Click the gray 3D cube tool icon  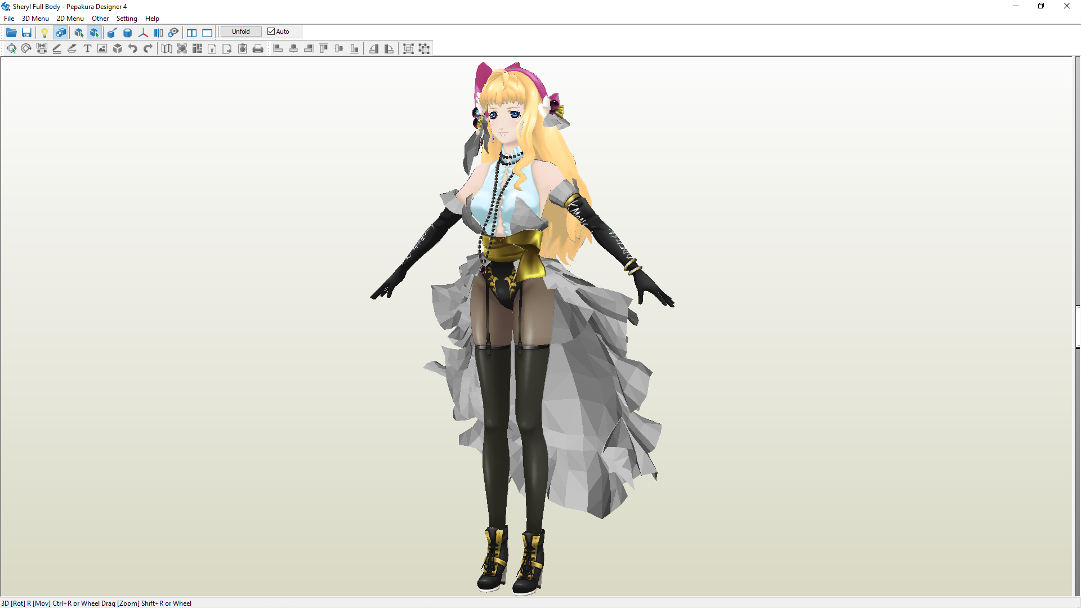tap(118, 48)
